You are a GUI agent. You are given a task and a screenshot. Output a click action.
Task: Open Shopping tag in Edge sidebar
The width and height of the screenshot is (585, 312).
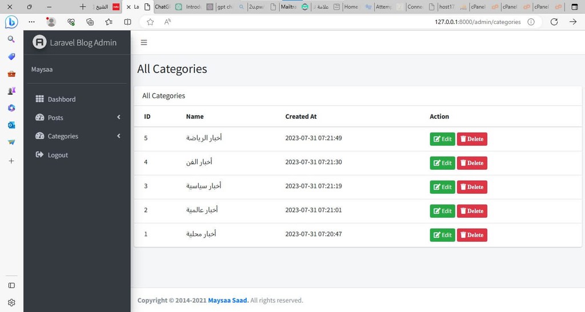click(11, 57)
